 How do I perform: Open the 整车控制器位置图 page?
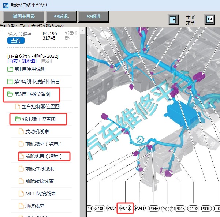[x=40, y=106]
